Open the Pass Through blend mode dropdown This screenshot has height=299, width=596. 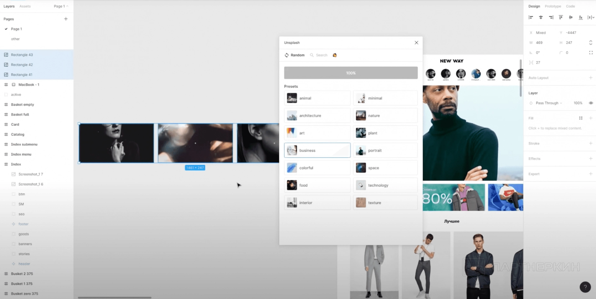pos(549,103)
